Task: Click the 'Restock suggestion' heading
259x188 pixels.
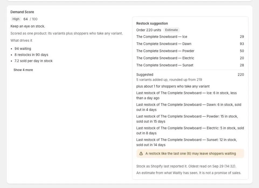Action: (x=152, y=23)
